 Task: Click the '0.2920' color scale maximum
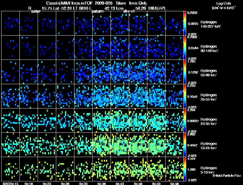click(192, 13)
